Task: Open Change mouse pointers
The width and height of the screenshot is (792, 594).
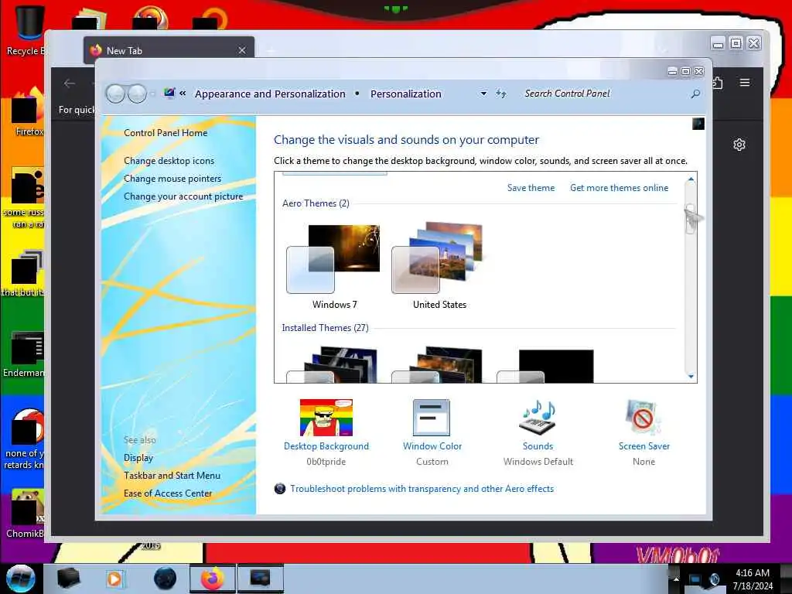Action: [172, 179]
